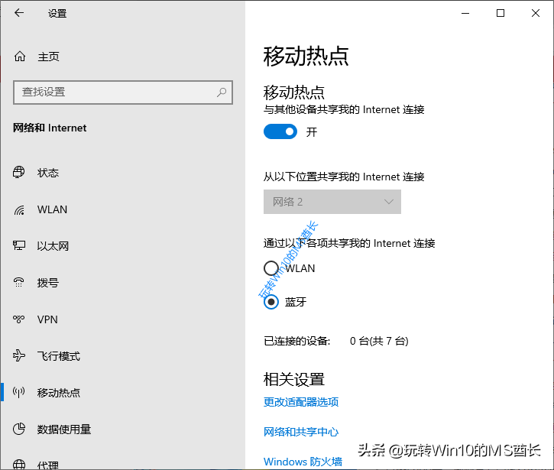554x470 pixels.
Task: Click the globe icon for 状态
Action: 19,172
